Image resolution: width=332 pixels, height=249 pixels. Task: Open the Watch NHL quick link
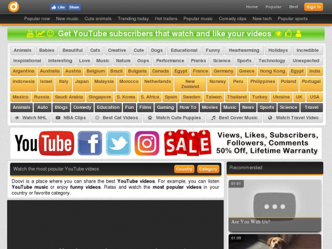pyautogui.click(x=30, y=118)
